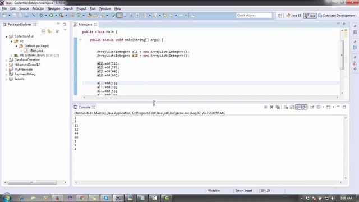This screenshot has height=202, width=359.
Task: Open the File menu
Action: (x=4, y=8)
